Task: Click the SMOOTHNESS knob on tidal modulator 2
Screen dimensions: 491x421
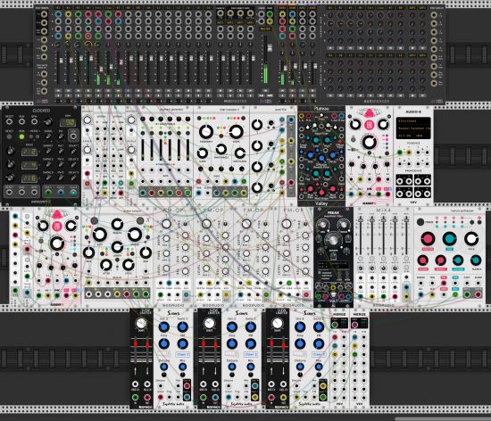Action: (221, 150)
